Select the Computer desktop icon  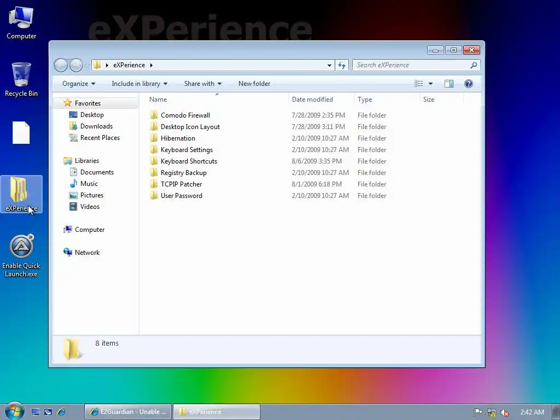click(21, 23)
